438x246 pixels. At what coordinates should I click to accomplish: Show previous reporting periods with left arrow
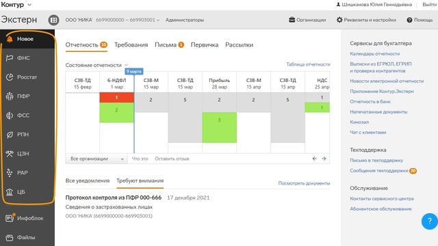[x=315, y=159]
